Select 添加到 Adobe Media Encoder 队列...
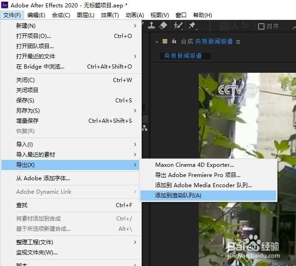Screen dimensions: 296x266 tap(208, 185)
